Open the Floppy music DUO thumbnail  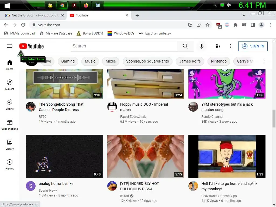pos(146,84)
